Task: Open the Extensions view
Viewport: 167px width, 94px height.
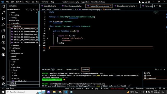Action: pos(3,31)
